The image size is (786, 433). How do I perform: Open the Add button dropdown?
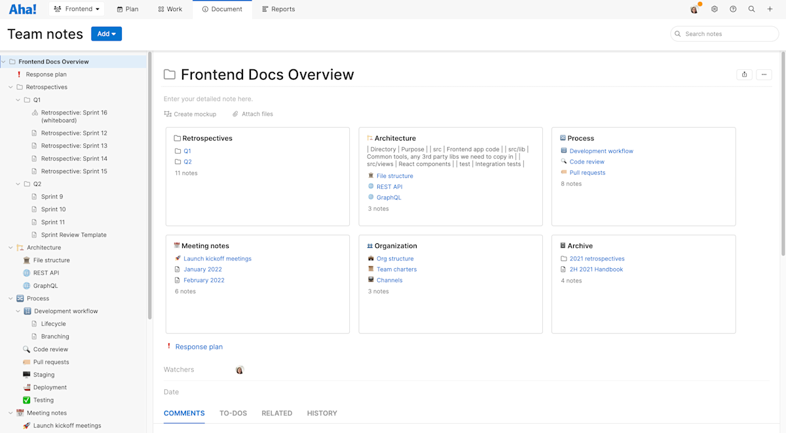[106, 33]
